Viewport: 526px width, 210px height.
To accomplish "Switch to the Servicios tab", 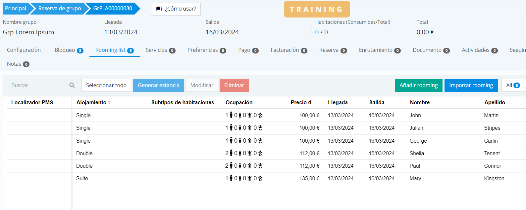I will [160, 50].
